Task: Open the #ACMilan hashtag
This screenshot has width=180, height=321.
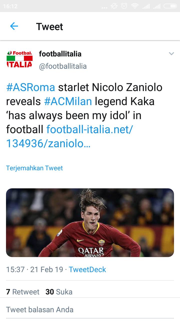Action: (x=68, y=101)
